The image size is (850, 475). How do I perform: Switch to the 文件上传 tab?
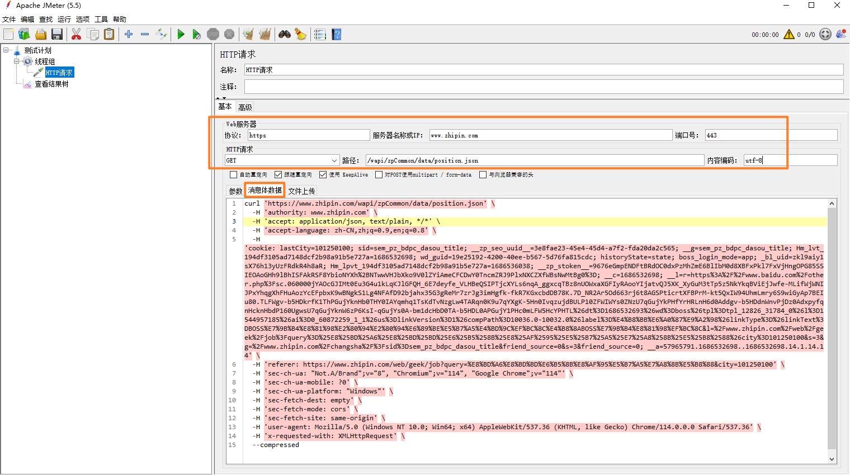pyautogui.click(x=301, y=191)
